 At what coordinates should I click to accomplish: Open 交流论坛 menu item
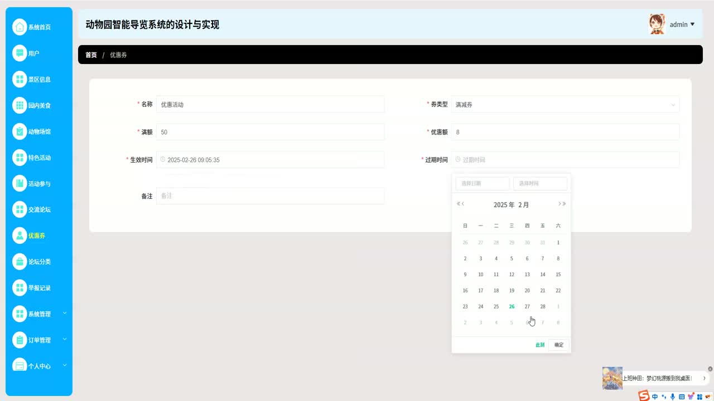(x=39, y=209)
